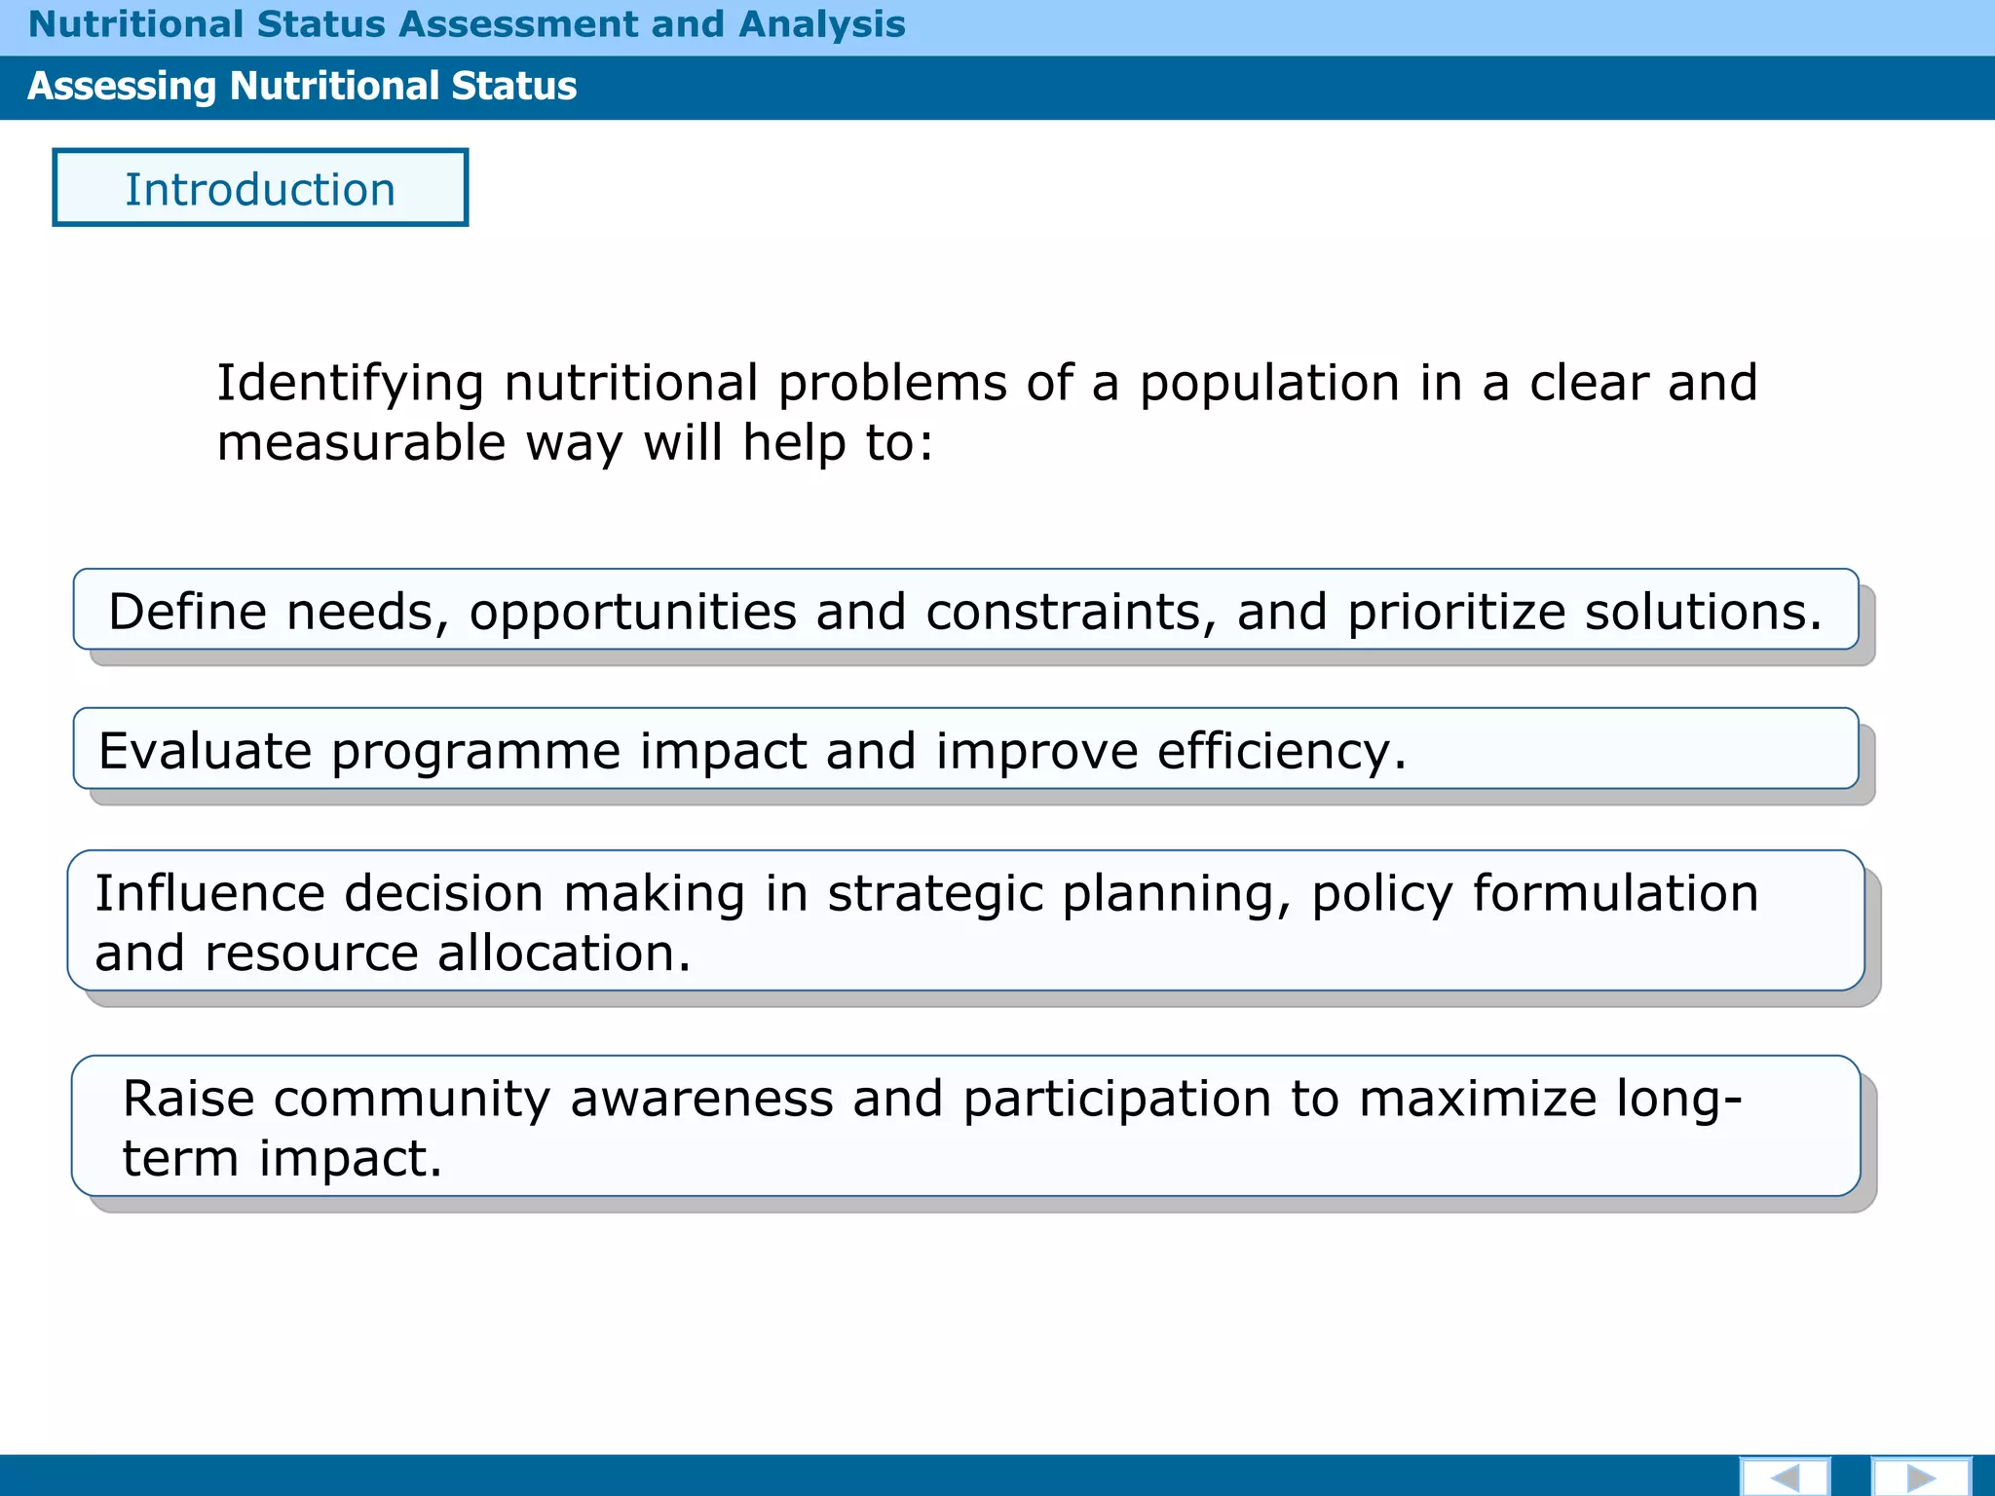1995x1496 pixels.
Task: Click the word 'programme' in the second box
Action: (x=476, y=753)
